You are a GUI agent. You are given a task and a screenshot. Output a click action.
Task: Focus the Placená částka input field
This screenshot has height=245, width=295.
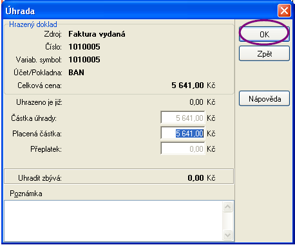click(x=183, y=133)
